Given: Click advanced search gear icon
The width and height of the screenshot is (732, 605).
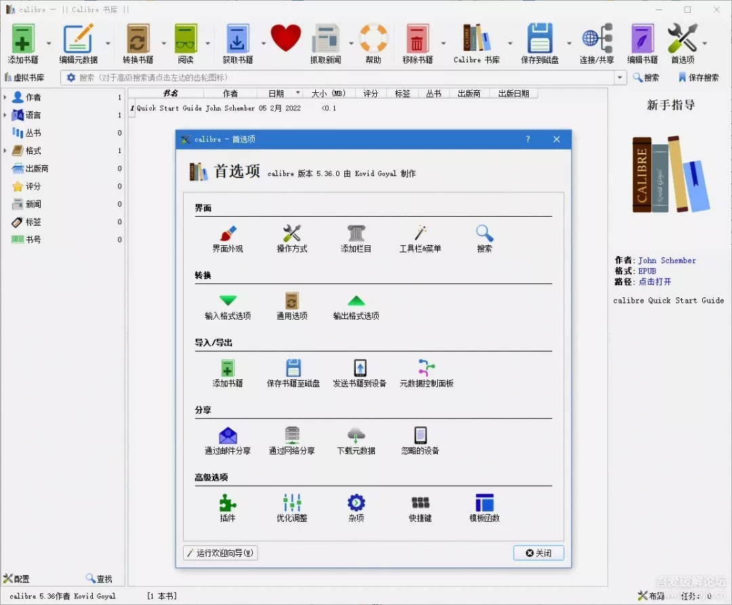Looking at the screenshot, I should click(x=70, y=77).
